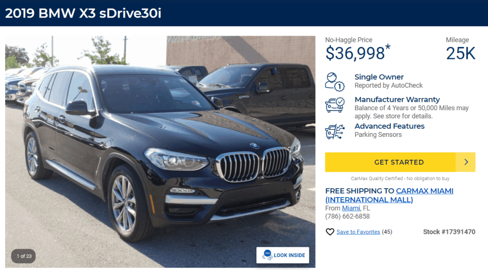This screenshot has height=270, width=488.
Task: Click the main BMW X3 photo
Action: (x=160, y=152)
